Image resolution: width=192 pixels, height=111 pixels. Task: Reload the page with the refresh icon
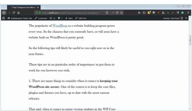tap(14, 13)
